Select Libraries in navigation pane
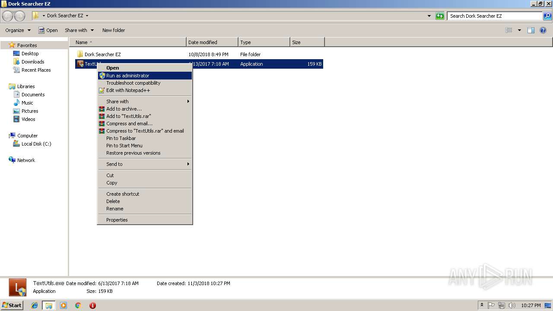Screen dimensions: 553x311 point(26,86)
